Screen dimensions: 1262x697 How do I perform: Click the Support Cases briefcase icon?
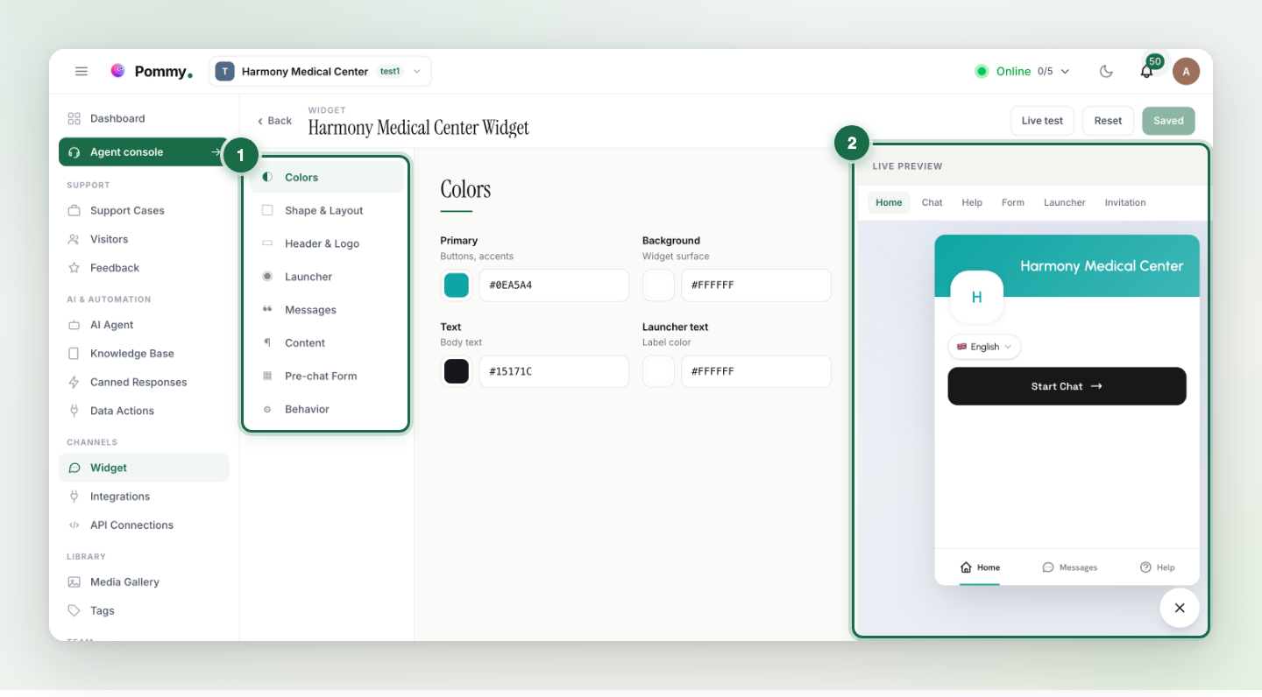coord(74,210)
